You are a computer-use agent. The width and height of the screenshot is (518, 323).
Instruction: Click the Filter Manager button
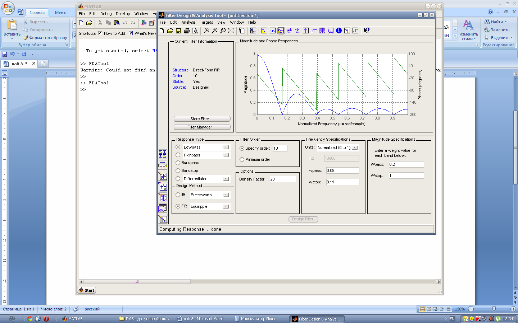202,127
